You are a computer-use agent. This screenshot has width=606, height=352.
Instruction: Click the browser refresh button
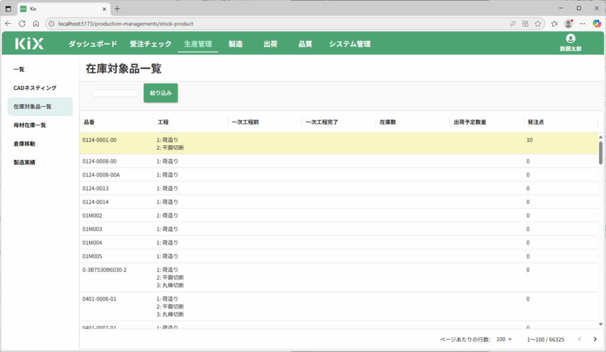point(22,24)
